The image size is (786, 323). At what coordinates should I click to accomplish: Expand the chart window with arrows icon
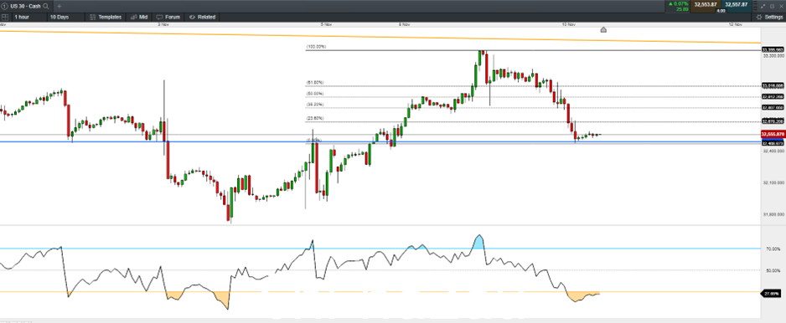pos(763,6)
